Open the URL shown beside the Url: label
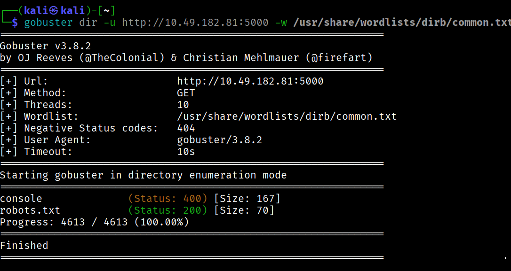Screen dimensions: 511x271 point(250,81)
